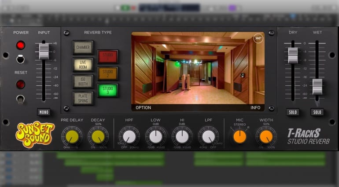
Task: Click the LOW 0dB value readout
Action: [x=156, y=124]
